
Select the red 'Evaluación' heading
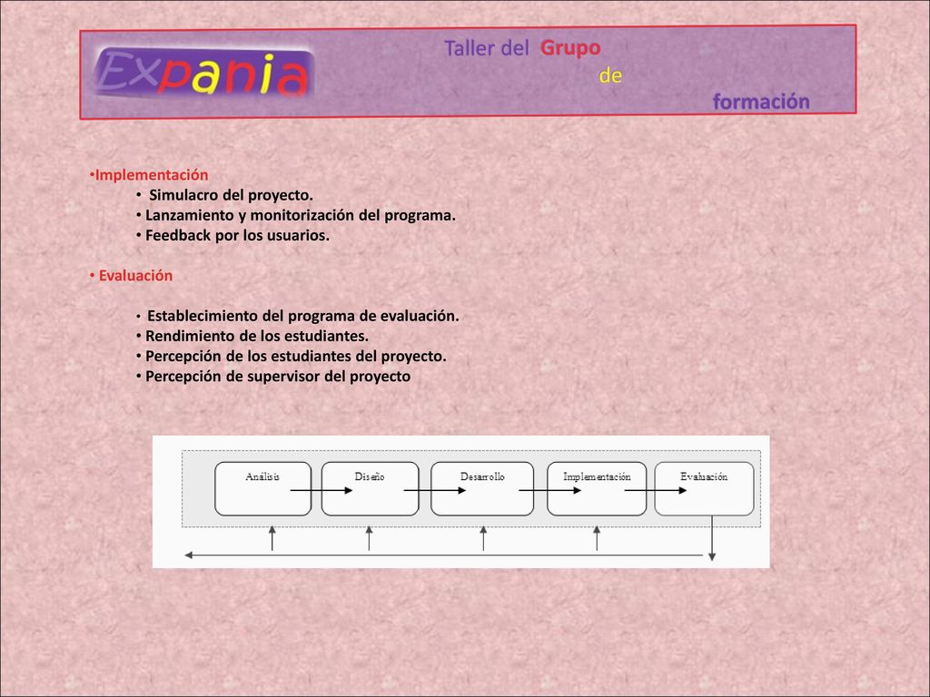tap(135, 276)
